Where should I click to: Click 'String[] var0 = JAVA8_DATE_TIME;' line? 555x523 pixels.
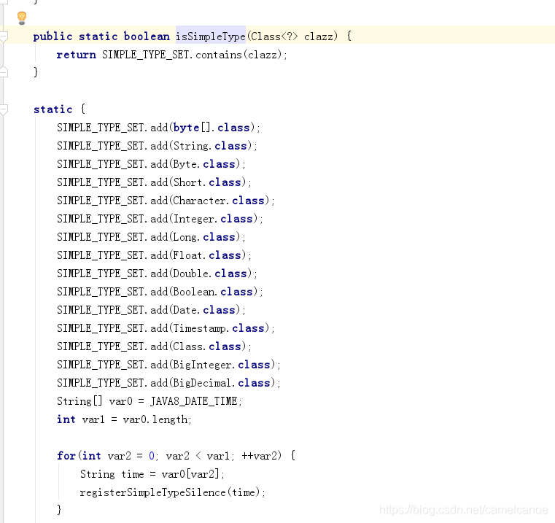tap(150, 401)
